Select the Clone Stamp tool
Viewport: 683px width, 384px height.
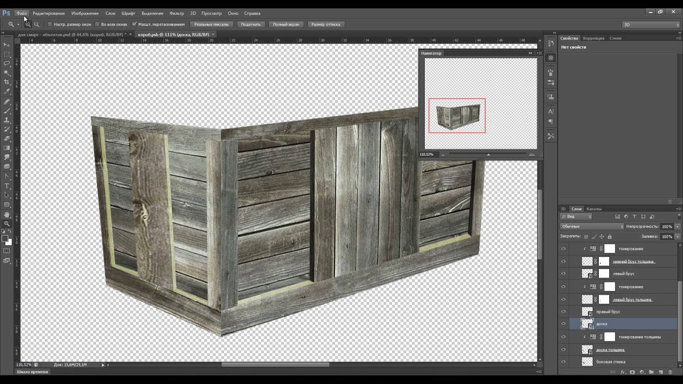tap(7, 120)
